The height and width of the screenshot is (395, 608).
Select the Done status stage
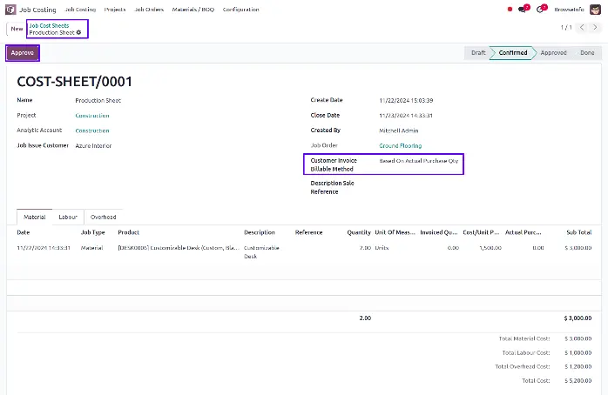pyautogui.click(x=587, y=53)
